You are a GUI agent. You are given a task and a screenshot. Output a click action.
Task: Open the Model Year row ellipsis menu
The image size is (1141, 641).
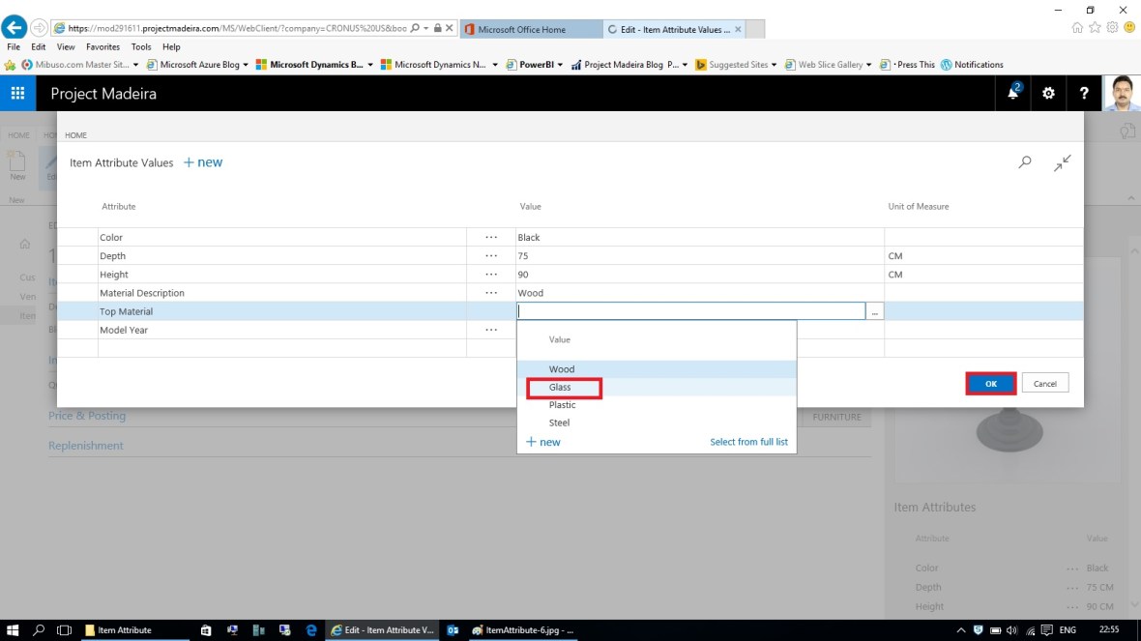pos(491,330)
